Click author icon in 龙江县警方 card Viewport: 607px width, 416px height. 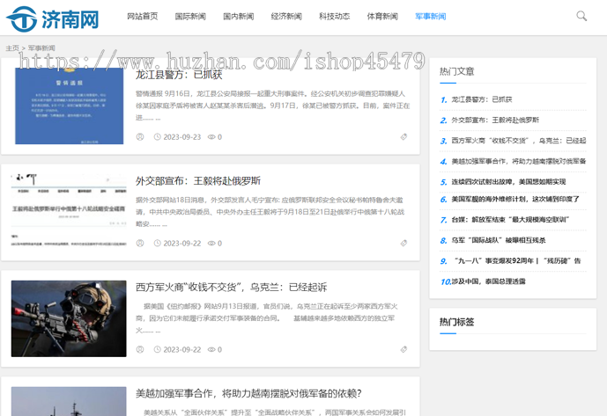[x=140, y=137]
